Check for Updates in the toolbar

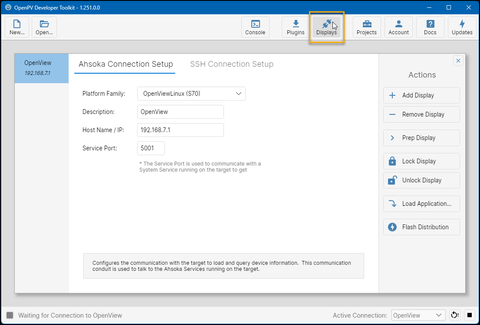[462, 27]
